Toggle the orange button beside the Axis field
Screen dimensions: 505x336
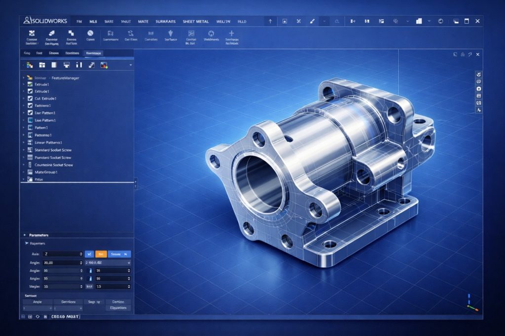coord(101,254)
